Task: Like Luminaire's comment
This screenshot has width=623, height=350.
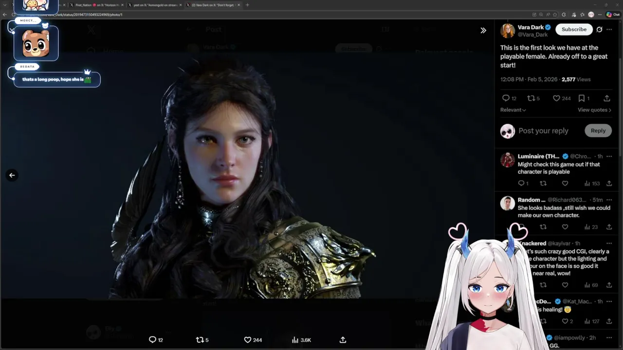Action: click(565, 183)
